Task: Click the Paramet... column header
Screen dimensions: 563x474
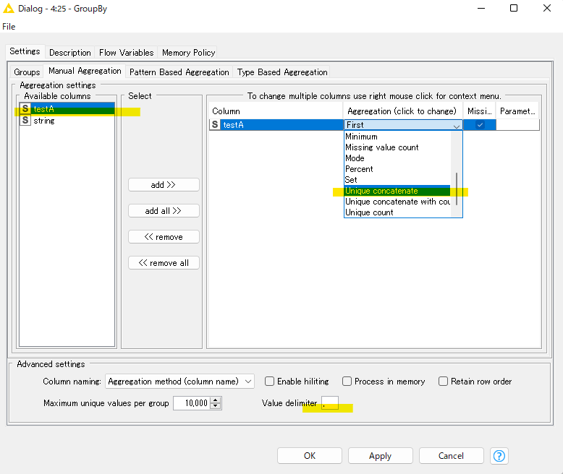Action: pyautogui.click(x=517, y=111)
